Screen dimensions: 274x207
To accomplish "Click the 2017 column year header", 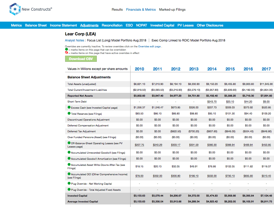I will [x=266, y=69].
